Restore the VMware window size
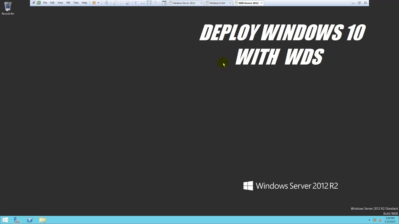399x224 pixels. click(x=359, y=3)
